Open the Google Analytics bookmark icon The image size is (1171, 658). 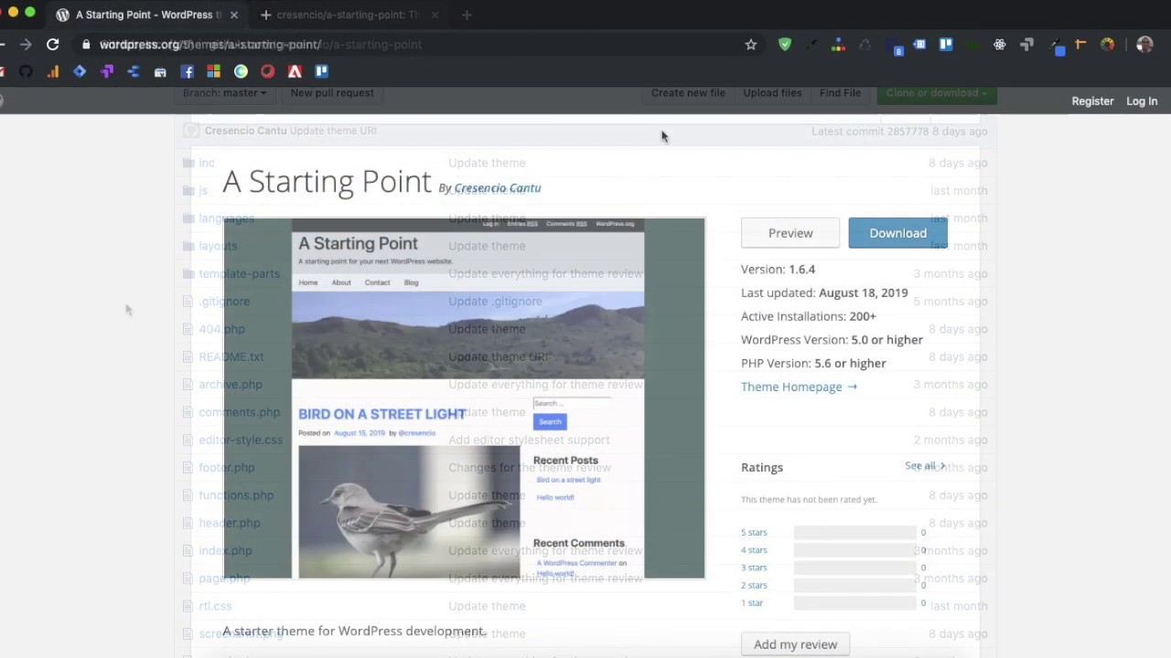click(x=53, y=71)
